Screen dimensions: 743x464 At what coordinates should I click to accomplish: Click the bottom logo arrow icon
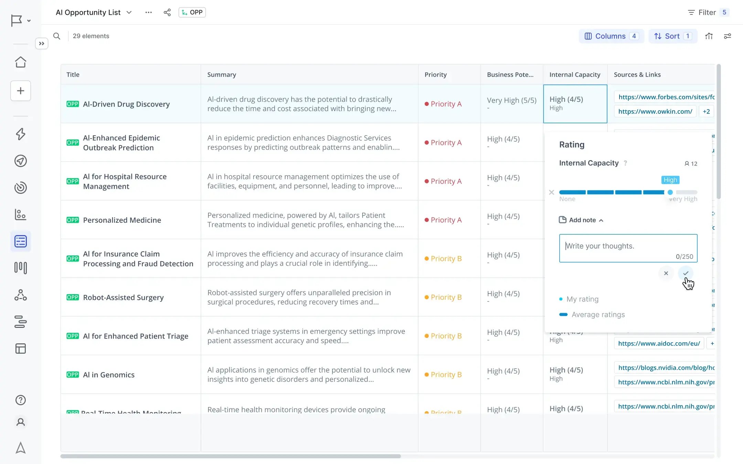[x=21, y=448]
